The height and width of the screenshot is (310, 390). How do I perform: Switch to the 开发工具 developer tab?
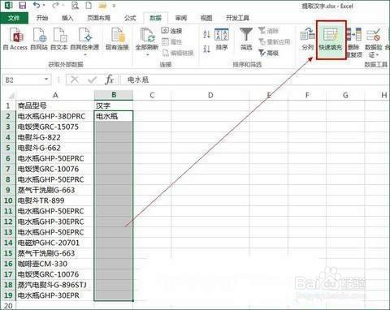point(237,18)
